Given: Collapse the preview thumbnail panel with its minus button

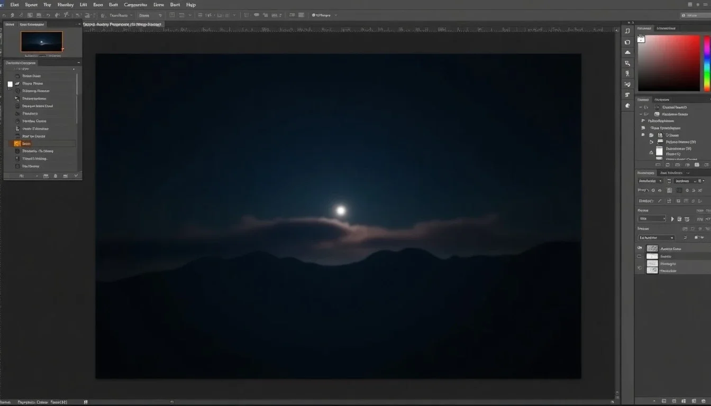Looking at the screenshot, I should point(79,24).
